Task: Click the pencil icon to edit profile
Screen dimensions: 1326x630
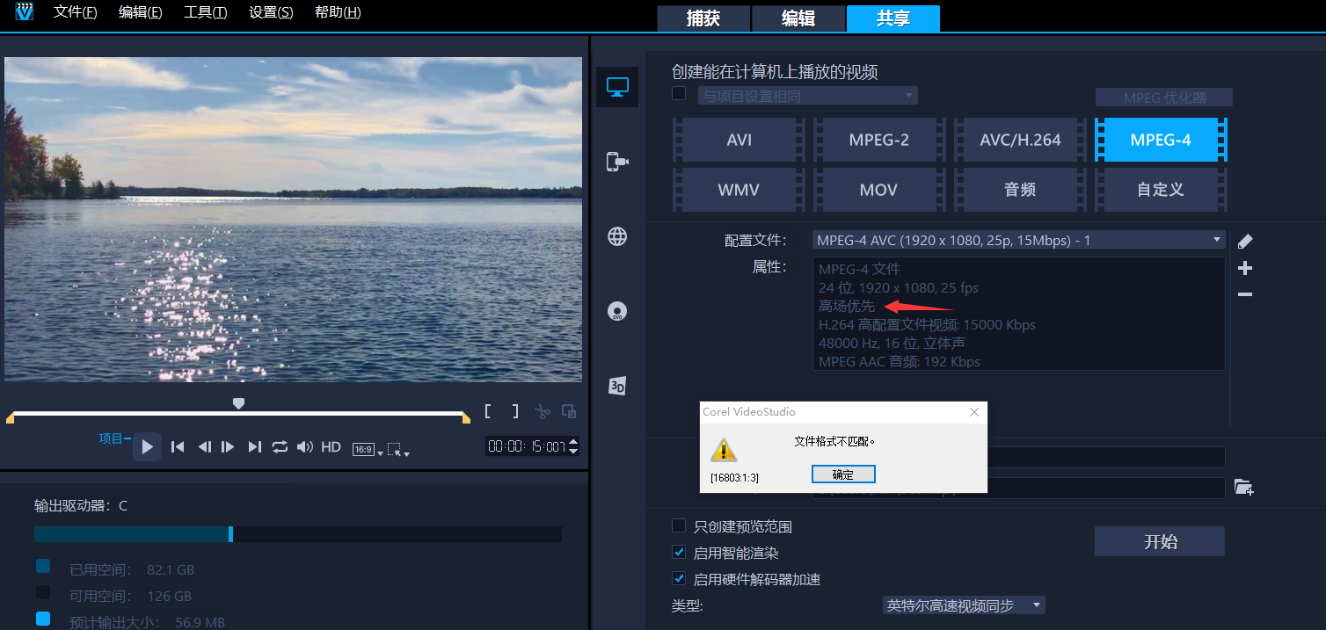Action: (x=1244, y=242)
